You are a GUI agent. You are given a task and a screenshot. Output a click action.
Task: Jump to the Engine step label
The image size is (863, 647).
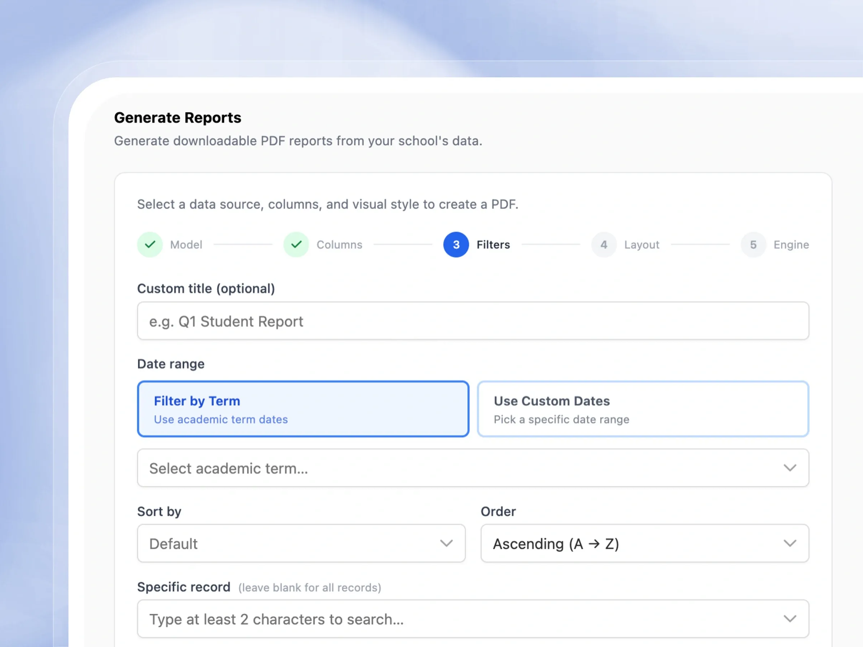tap(791, 245)
